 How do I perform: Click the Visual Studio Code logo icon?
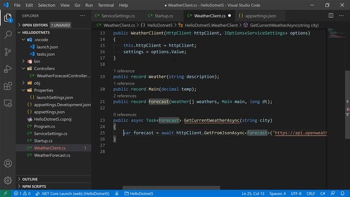pos(6,5)
